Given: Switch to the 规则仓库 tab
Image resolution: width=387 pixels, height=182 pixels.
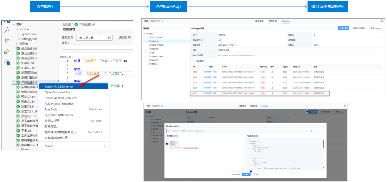Looking at the screenshot, I should 272,21.
